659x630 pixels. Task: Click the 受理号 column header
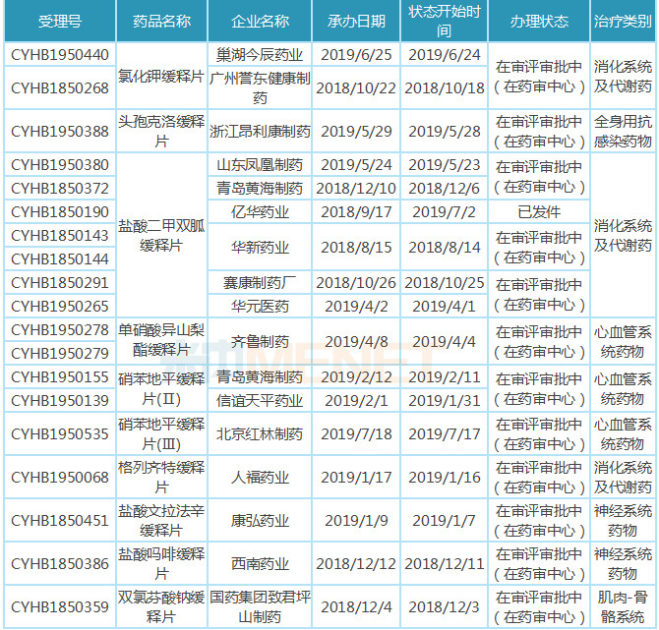(60, 21)
